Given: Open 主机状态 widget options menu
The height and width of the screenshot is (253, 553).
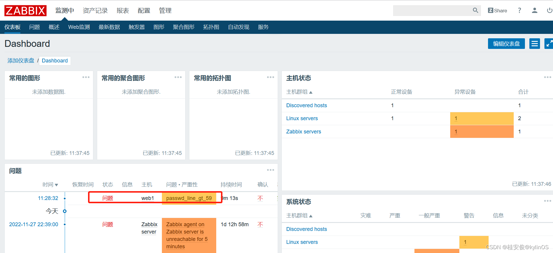Looking at the screenshot, I should (x=547, y=77).
